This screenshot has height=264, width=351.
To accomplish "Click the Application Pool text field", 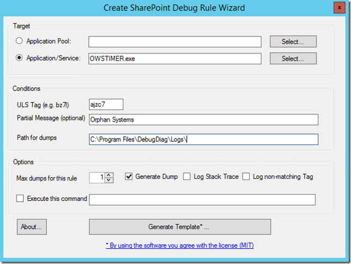I will coord(175,41).
